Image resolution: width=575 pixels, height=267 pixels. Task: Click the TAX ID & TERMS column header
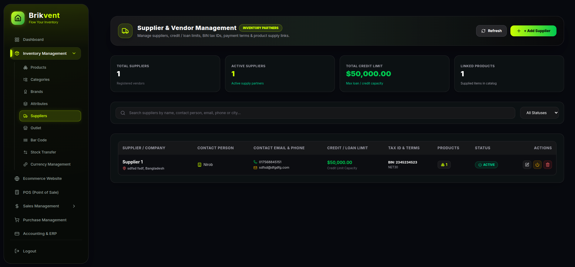point(404,148)
